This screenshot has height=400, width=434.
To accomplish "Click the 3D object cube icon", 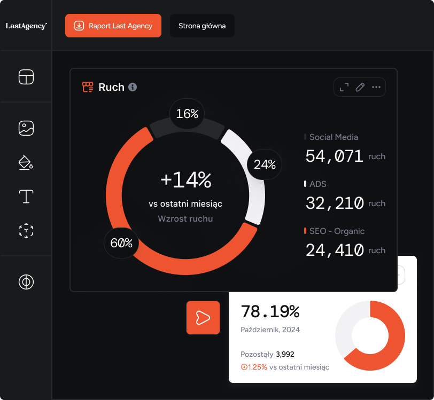I will pos(26,231).
